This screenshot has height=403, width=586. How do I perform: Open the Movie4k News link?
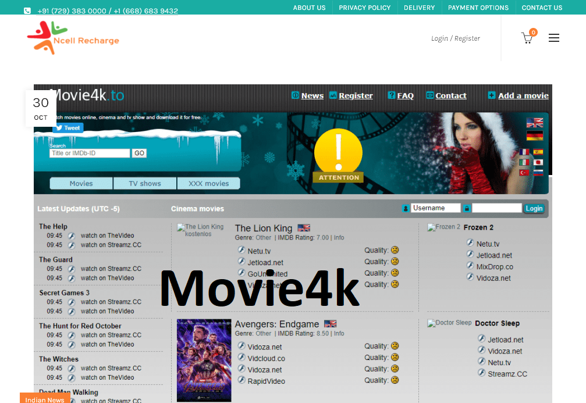[x=312, y=95]
